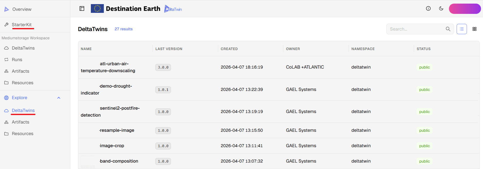This screenshot has height=169, width=483.
Task: Open Overview in the sidebar
Action: pyautogui.click(x=22, y=9)
